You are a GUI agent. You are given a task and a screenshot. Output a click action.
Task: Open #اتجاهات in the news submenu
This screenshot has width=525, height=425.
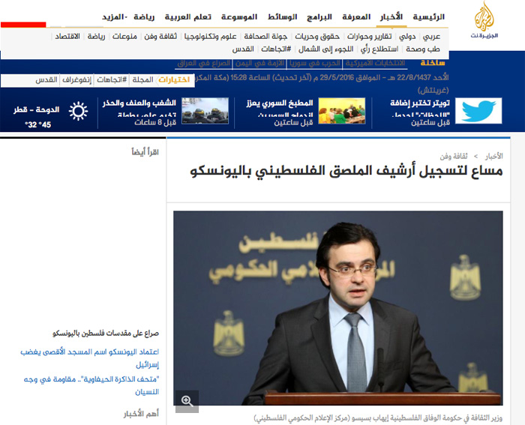pos(276,49)
